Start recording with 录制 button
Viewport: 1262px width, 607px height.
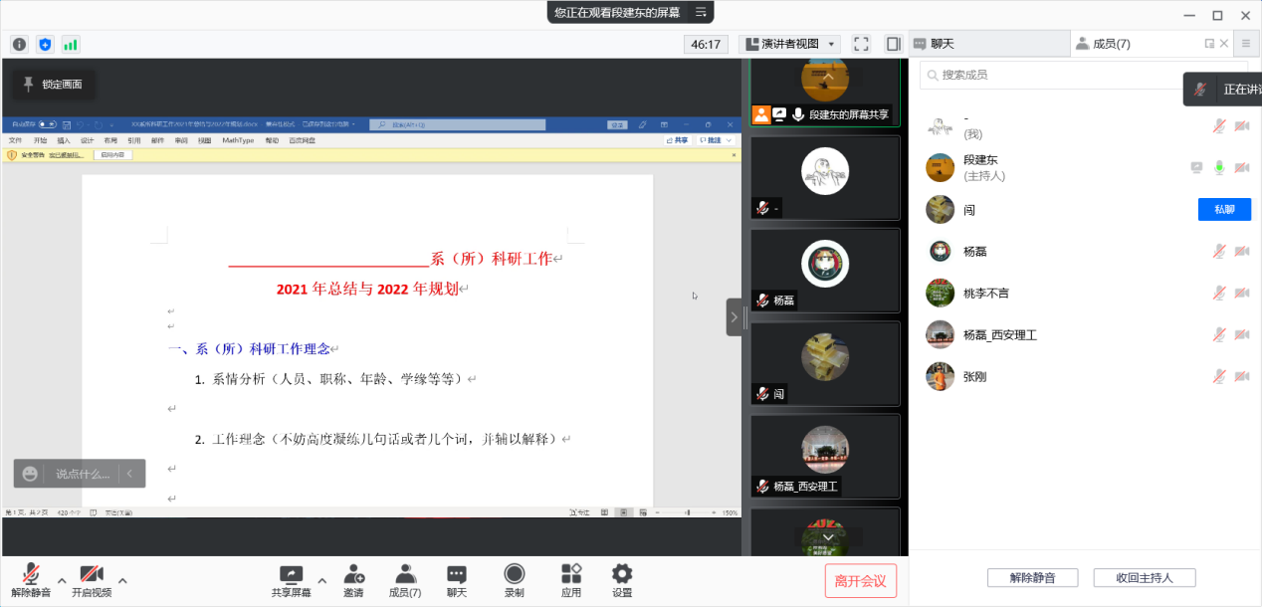click(x=514, y=580)
